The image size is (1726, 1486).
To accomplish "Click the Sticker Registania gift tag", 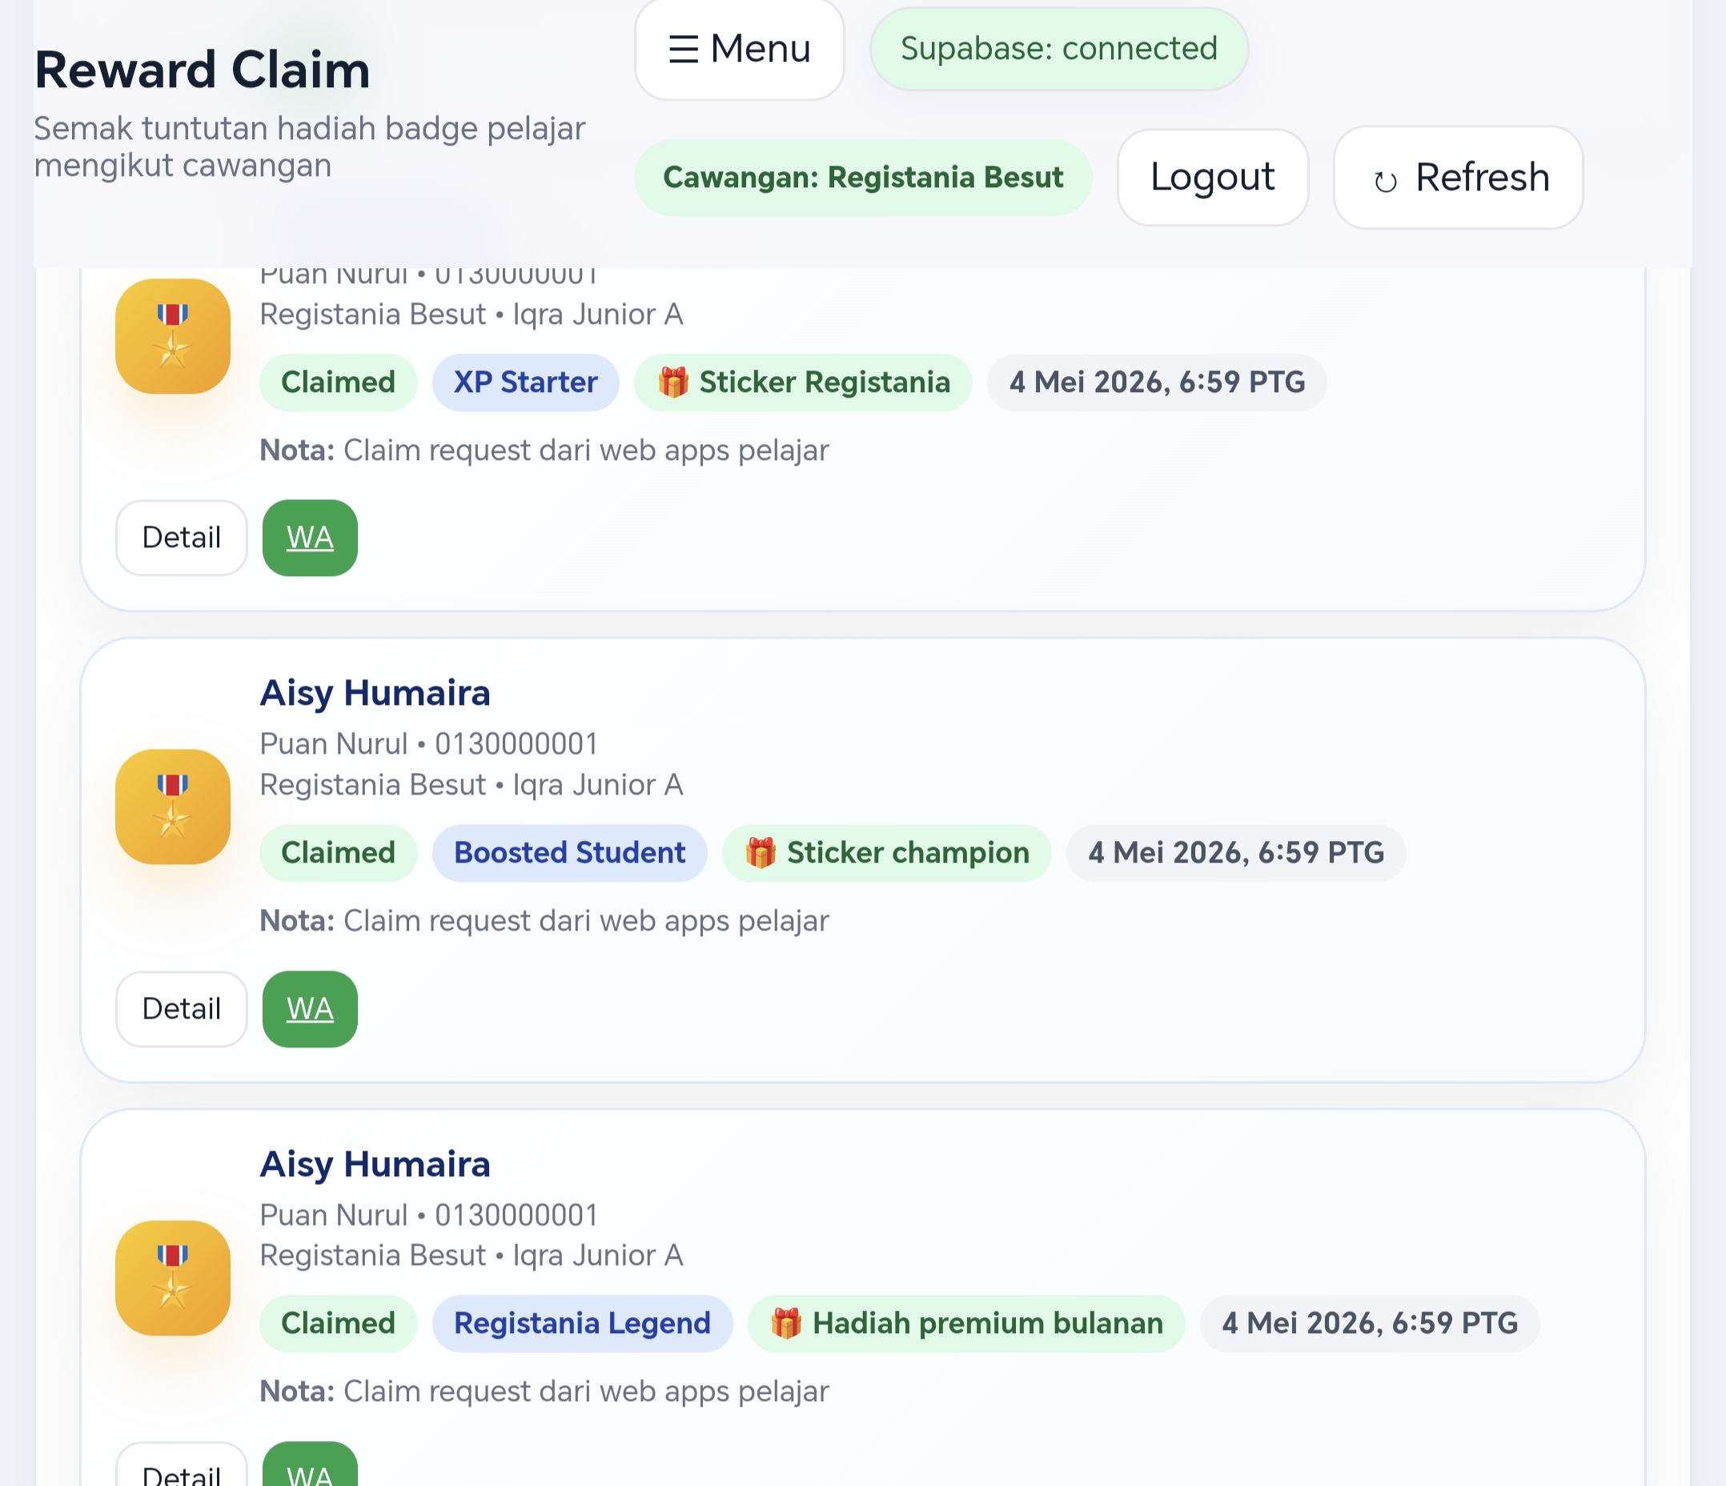I will tap(803, 383).
